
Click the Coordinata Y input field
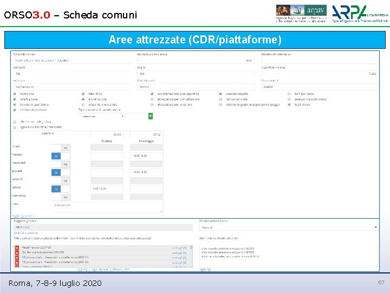[320, 87]
